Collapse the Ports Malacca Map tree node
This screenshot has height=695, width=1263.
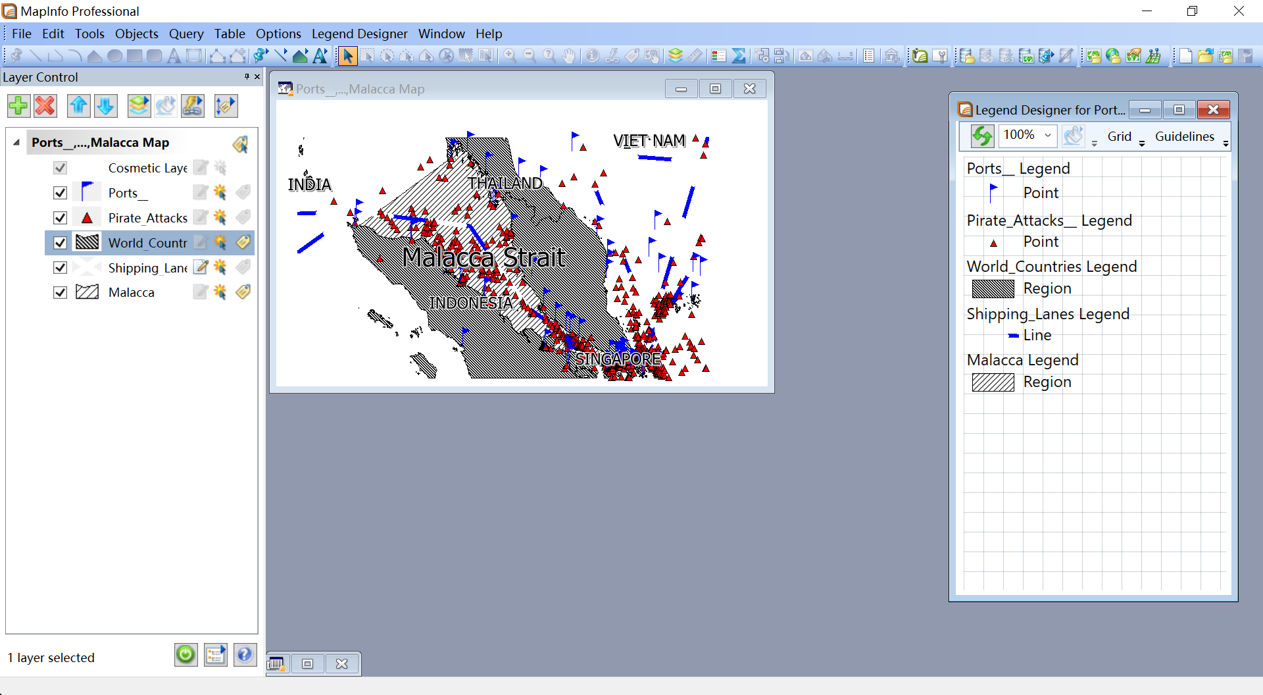pos(16,143)
